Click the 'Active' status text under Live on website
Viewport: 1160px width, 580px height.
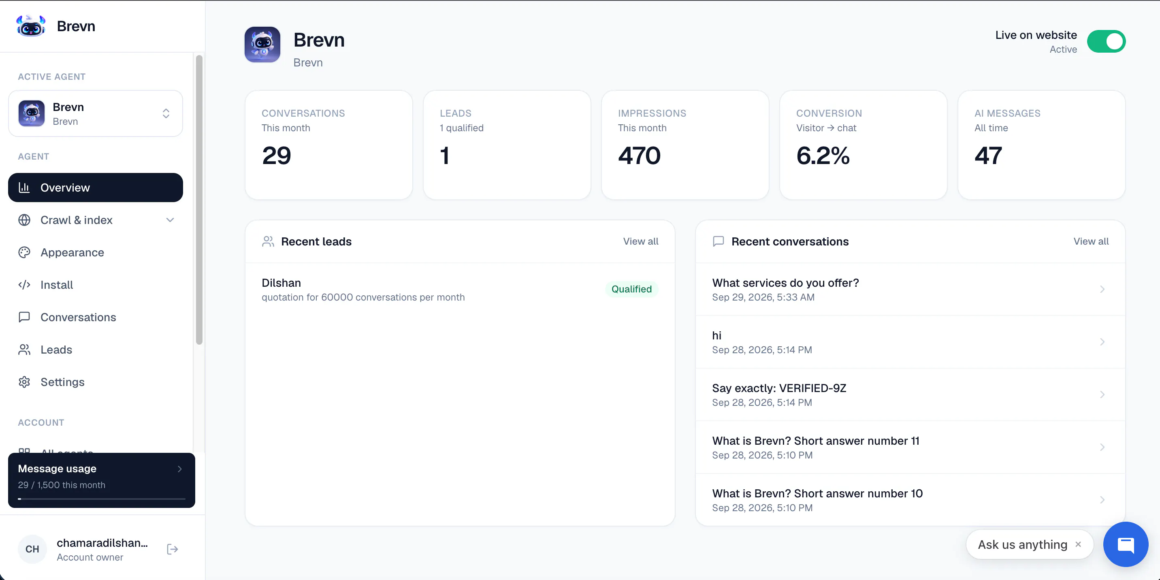click(1063, 49)
